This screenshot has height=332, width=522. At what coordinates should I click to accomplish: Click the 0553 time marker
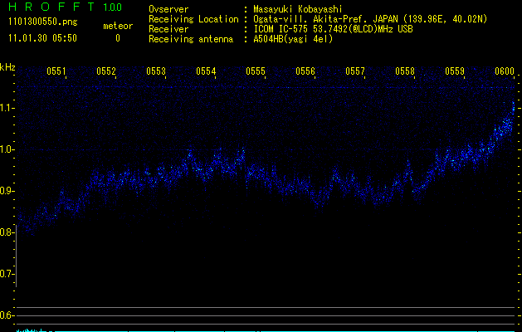(156, 72)
